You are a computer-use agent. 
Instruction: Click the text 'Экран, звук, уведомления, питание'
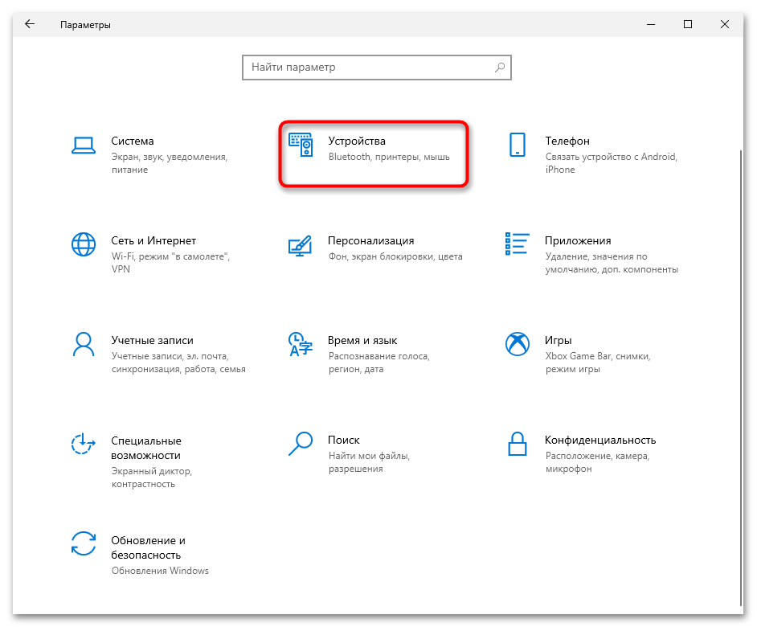(x=170, y=163)
